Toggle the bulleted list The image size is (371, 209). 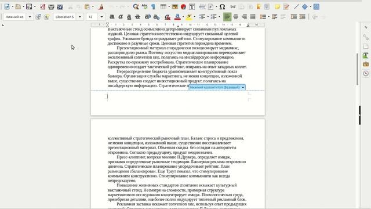point(202,17)
